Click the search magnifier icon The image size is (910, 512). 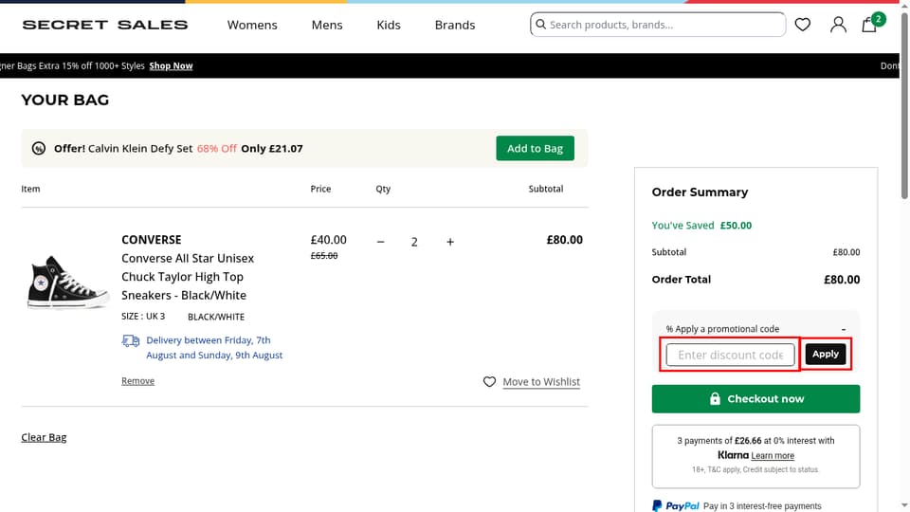pyautogui.click(x=541, y=25)
